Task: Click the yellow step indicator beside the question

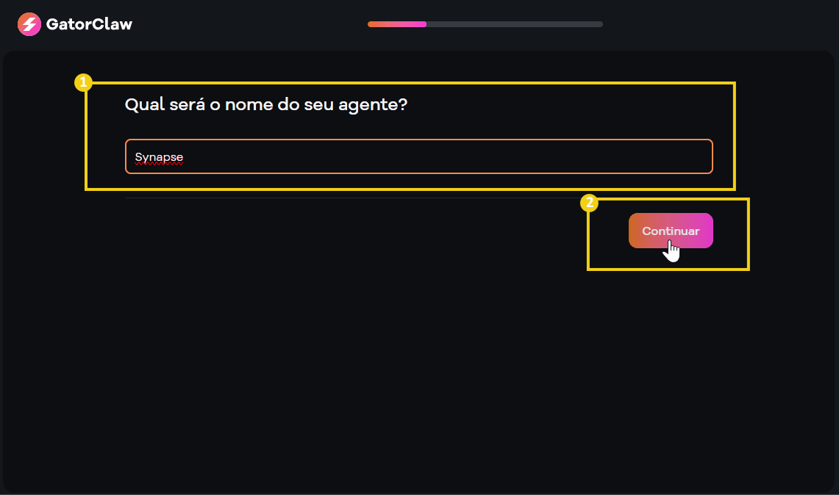Action: (83, 82)
